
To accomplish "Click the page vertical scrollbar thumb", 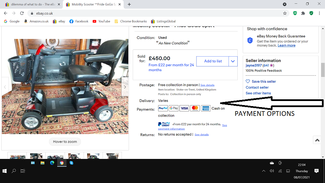I will (323, 70).
